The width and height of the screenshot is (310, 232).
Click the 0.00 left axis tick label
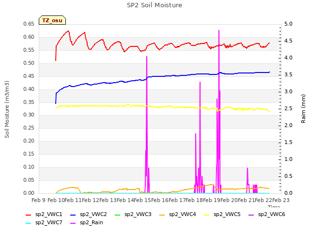pos(29,193)
